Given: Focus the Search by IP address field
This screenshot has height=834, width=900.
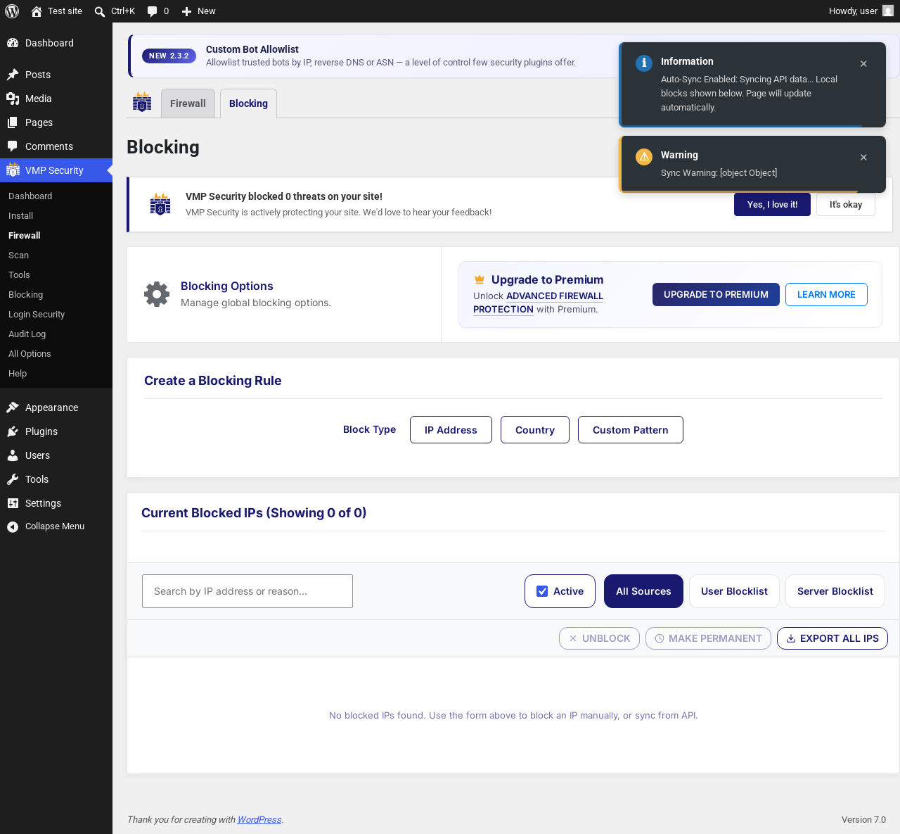Looking at the screenshot, I should pyautogui.click(x=247, y=591).
